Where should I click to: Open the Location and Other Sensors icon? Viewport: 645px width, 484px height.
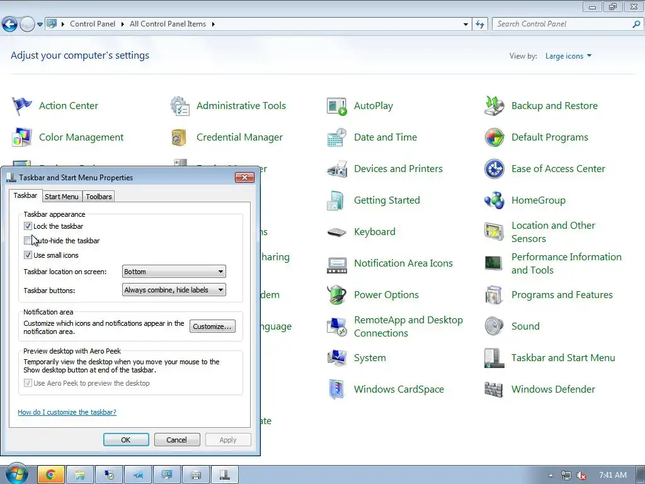click(x=494, y=232)
